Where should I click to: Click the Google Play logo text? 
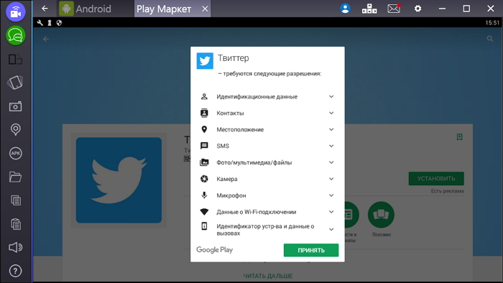(214, 250)
